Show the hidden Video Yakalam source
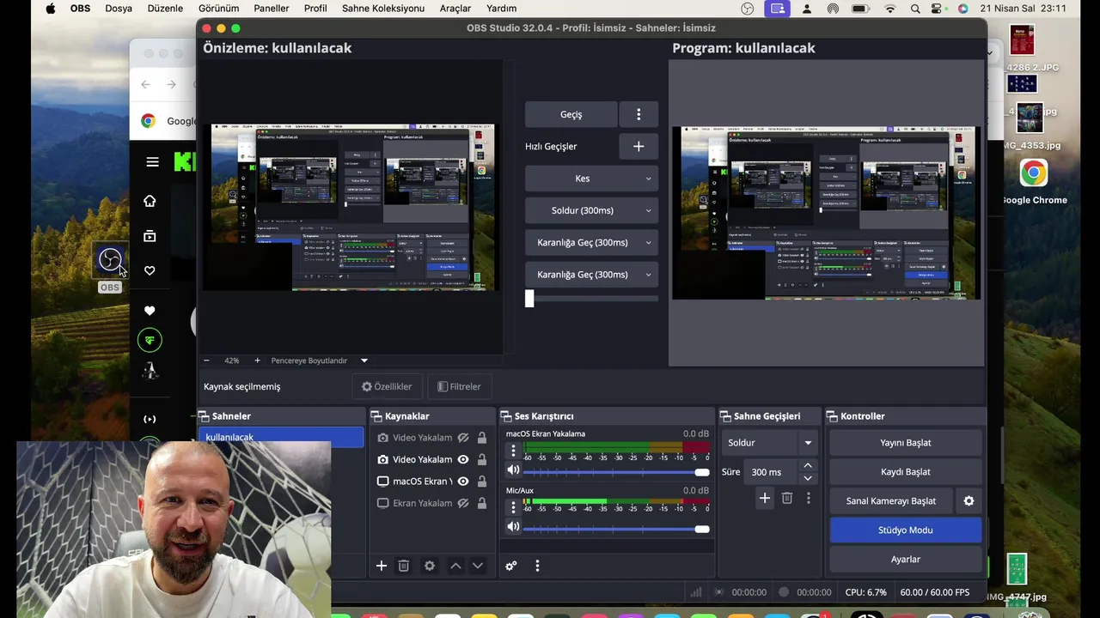The width and height of the screenshot is (1100, 618). [463, 438]
